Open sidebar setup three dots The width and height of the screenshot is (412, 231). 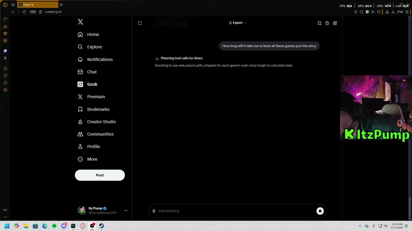[x=5, y=217]
